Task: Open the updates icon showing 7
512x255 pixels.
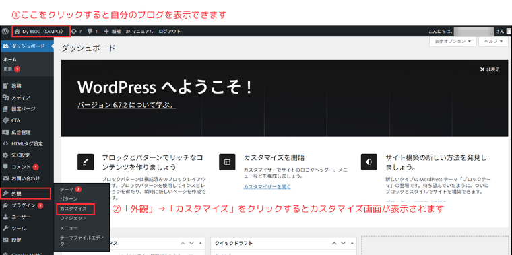Action: pos(77,32)
